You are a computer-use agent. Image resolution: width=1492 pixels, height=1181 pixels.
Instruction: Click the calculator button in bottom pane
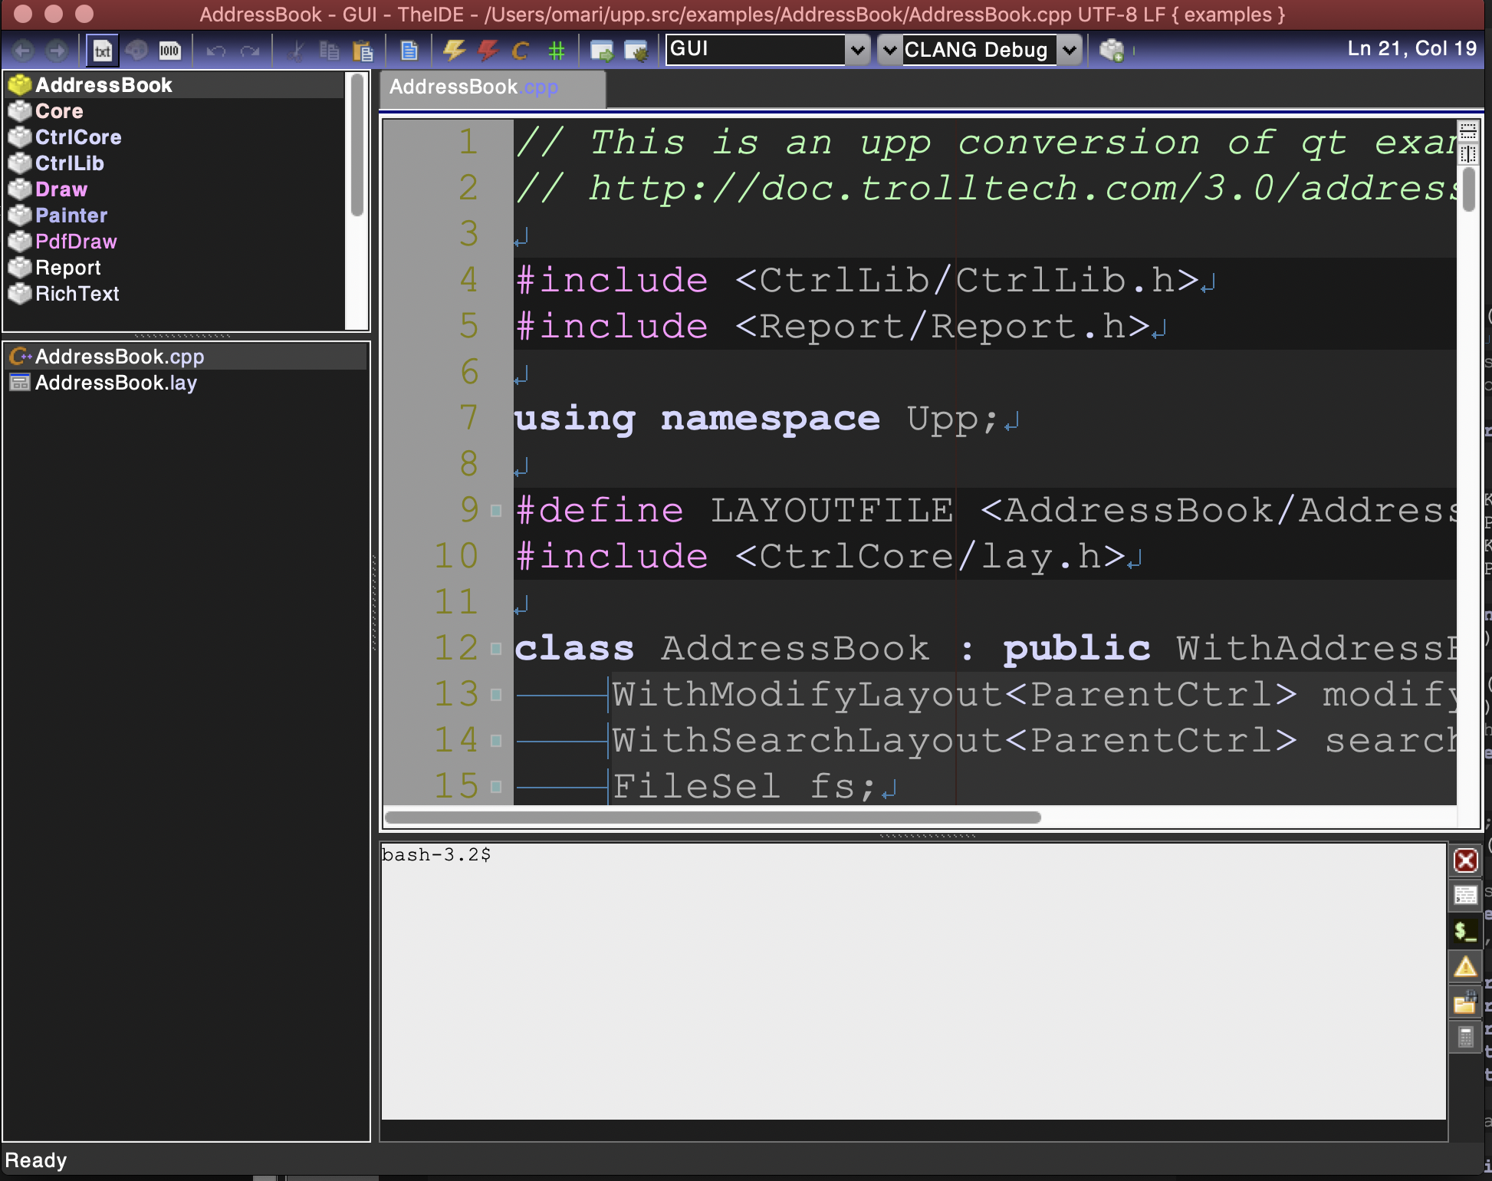1465,1038
